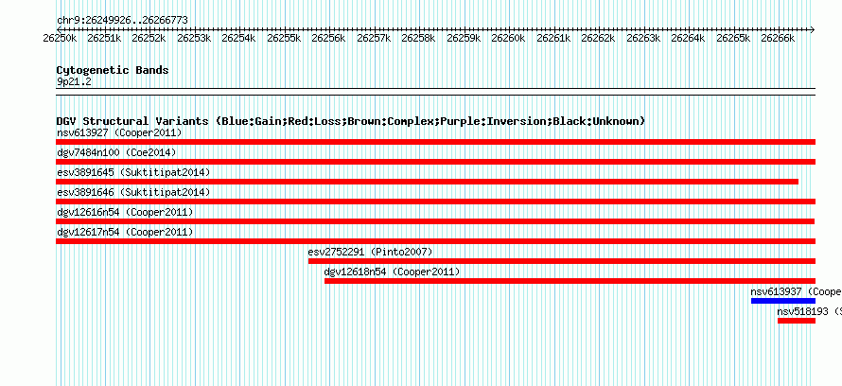This screenshot has height=386, width=842.
Task: Click the 26250k ruler tick label
Action: tap(59, 38)
